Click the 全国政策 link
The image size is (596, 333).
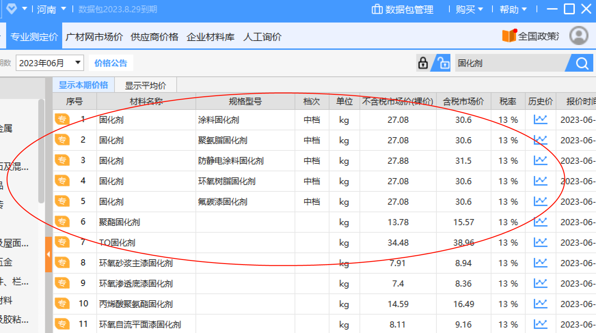538,36
